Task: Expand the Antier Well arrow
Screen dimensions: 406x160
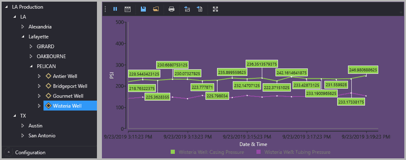Action: click(39, 76)
